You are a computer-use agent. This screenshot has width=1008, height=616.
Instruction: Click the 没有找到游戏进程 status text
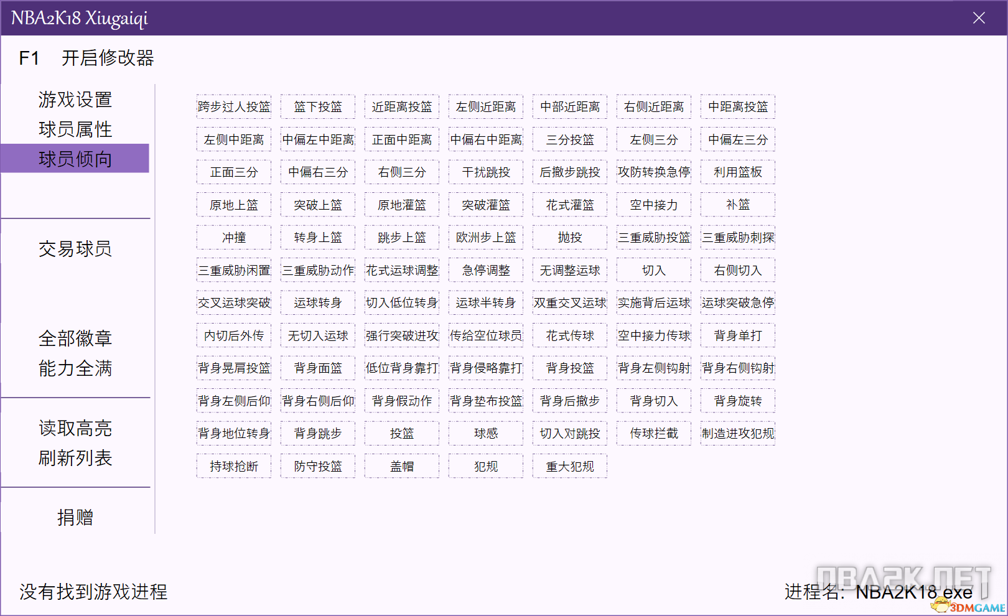(93, 592)
